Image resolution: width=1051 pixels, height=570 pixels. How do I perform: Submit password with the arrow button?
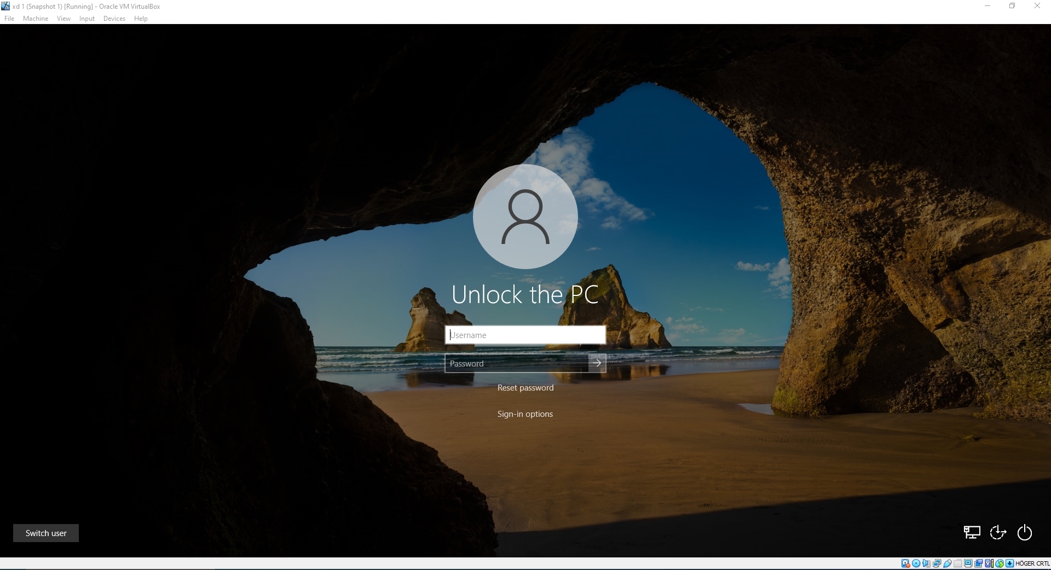click(x=597, y=363)
